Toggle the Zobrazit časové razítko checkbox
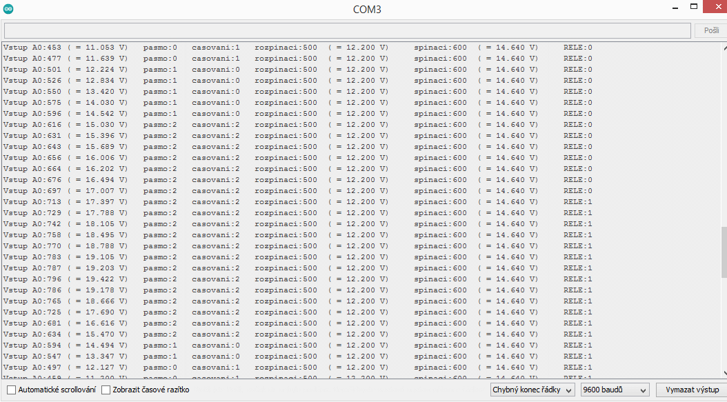This screenshot has width=727, height=402. [106, 390]
